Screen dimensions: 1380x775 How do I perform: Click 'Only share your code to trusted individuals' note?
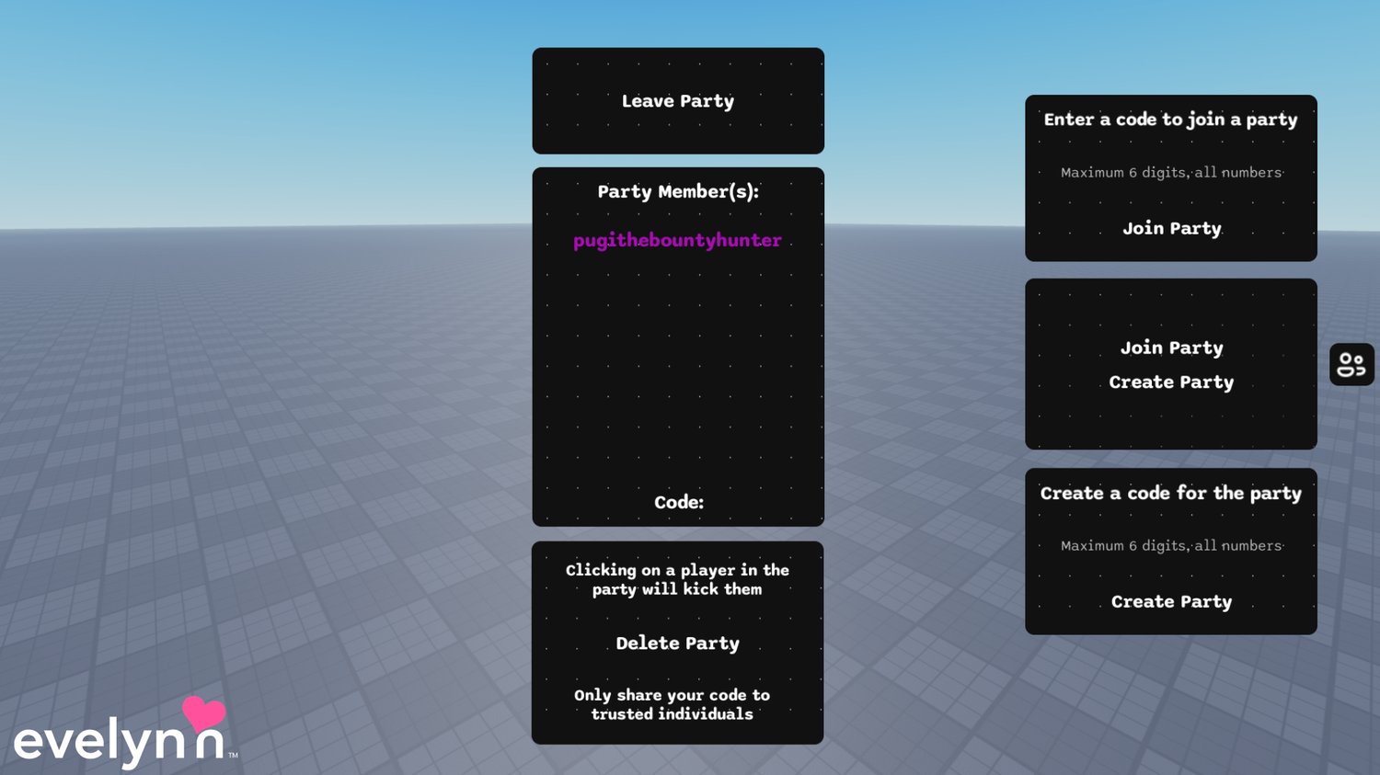pos(672,704)
